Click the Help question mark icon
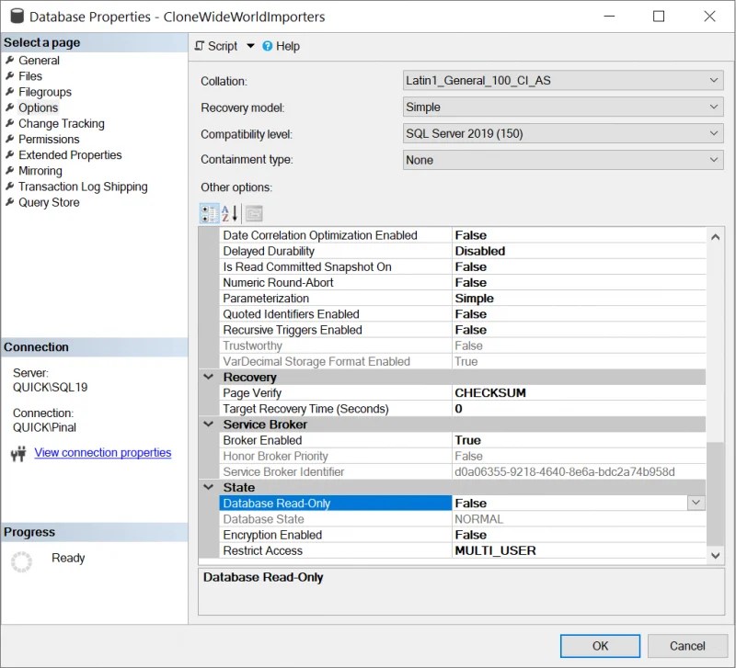This screenshot has height=668, width=736. 267,46
